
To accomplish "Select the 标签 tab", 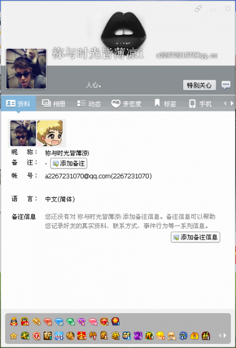I will tap(166, 103).
